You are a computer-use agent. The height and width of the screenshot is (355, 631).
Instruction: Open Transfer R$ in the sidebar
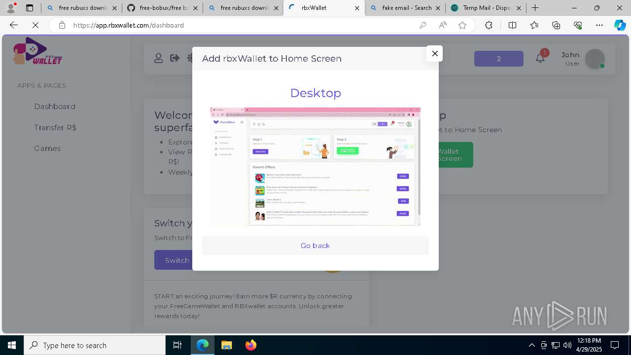tap(55, 127)
